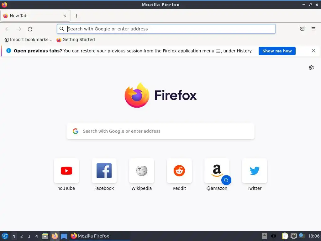321x241 pixels.
Task: Open the Save to Pocket icon
Action: (x=302, y=29)
